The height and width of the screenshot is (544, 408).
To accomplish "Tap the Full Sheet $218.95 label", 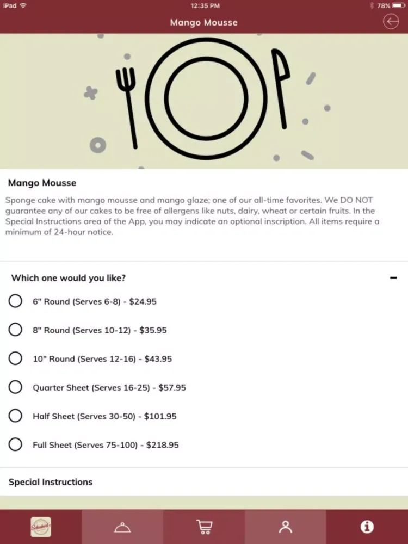I will 106,445.
